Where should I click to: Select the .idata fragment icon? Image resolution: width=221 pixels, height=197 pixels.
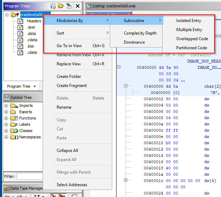coord(20,52)
